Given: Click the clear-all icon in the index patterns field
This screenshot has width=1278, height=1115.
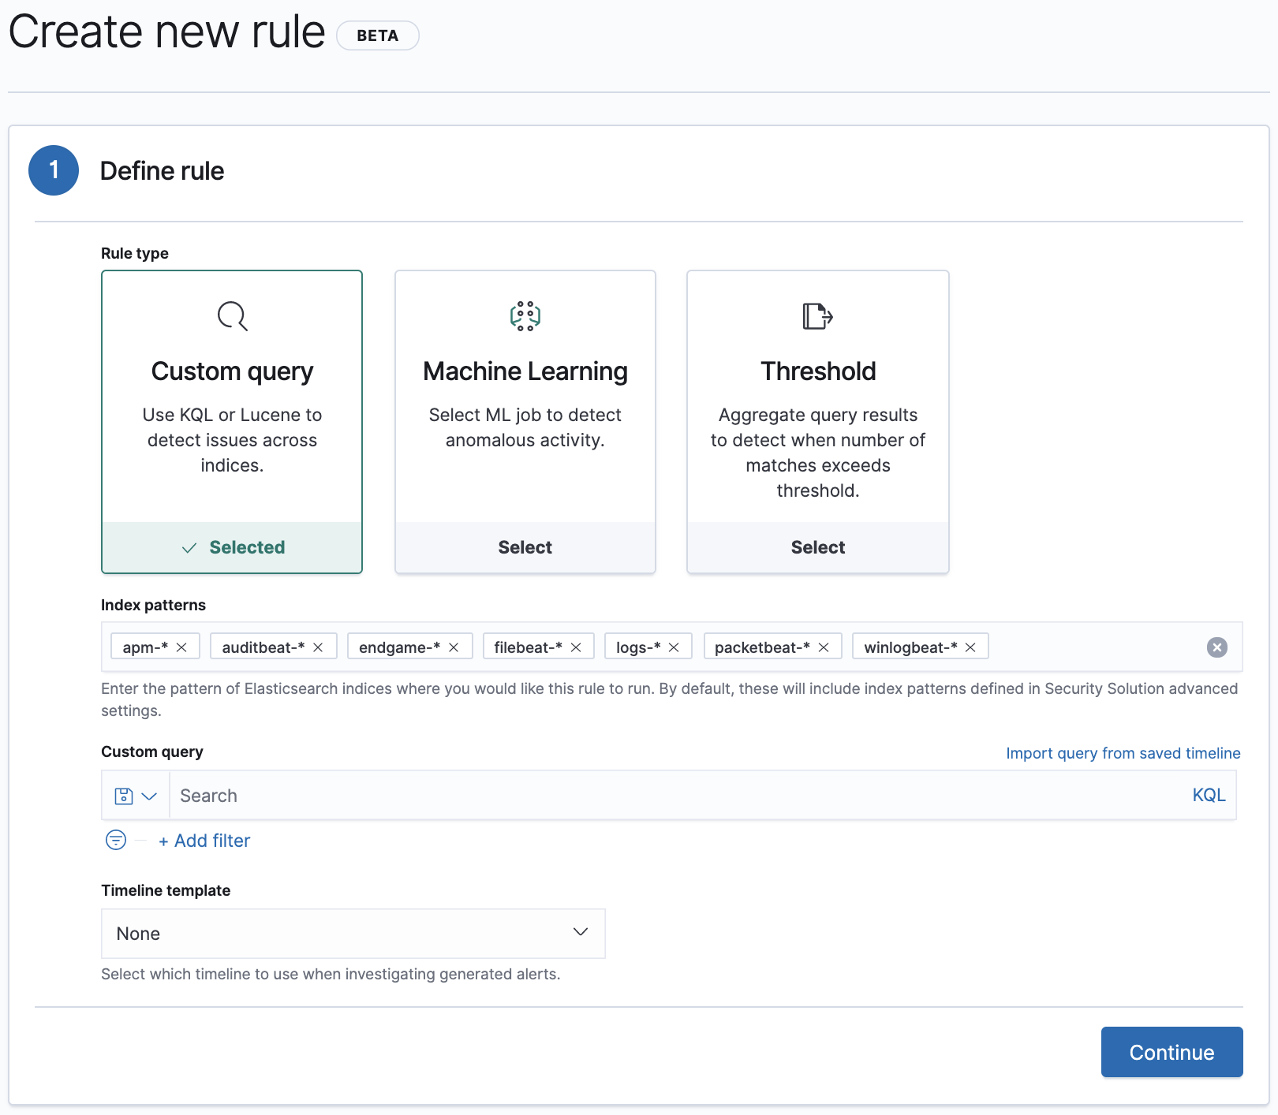Looking at the screenshot, I should click(1216, 647).
